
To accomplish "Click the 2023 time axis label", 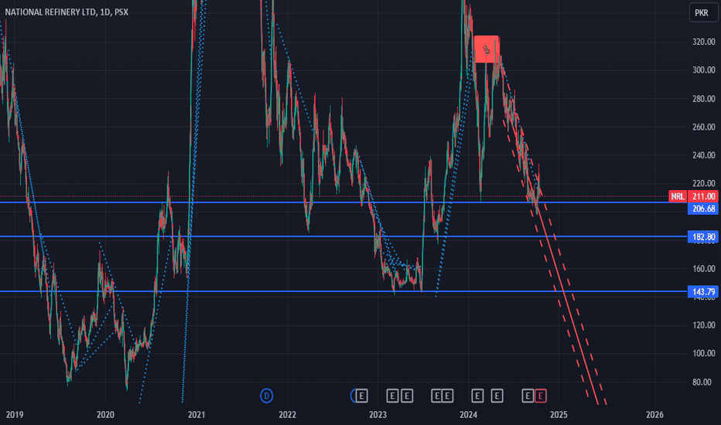I will pos(378,415).
